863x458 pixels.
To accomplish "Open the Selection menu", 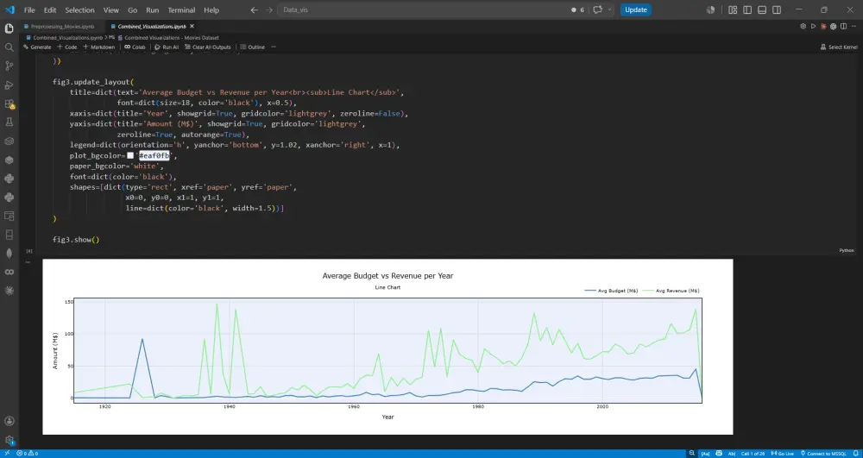I will [79, 9].
